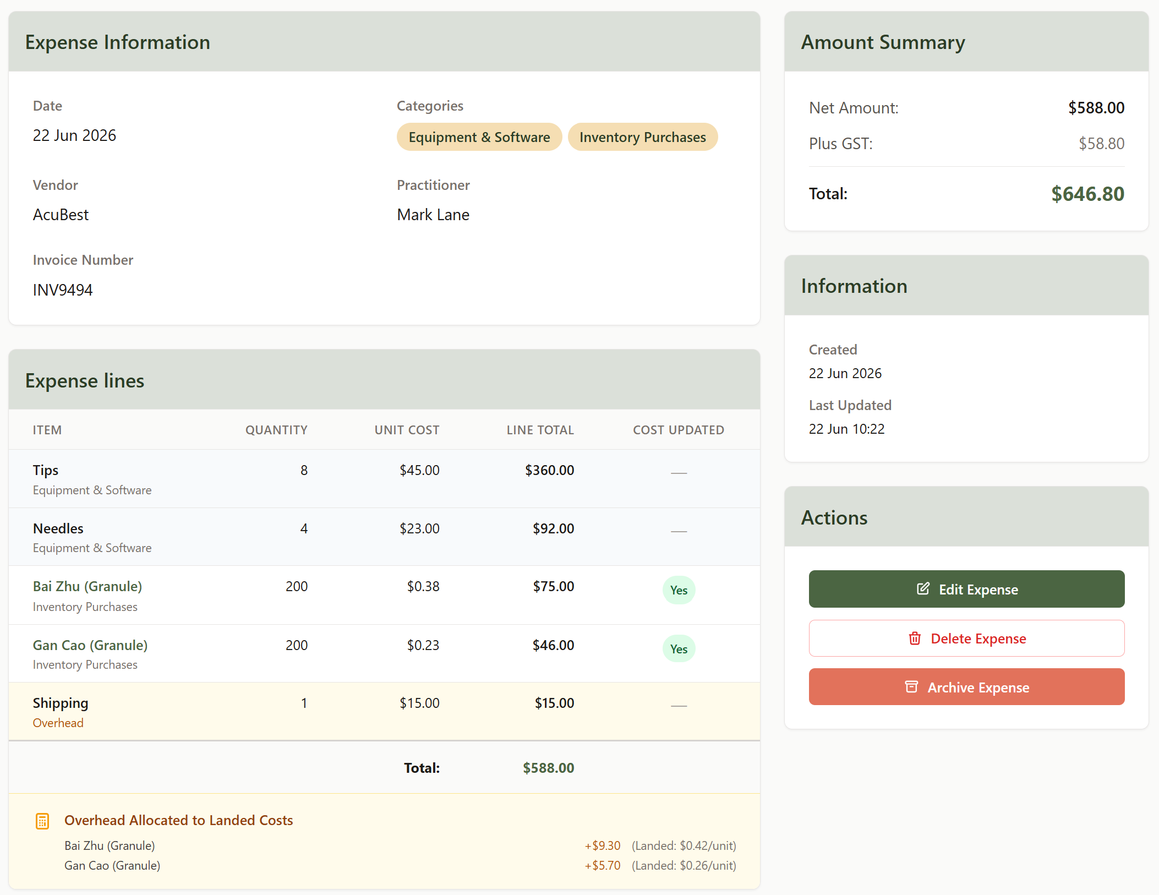The height and width of the screenshot is (895, 1159).
Task: Click the COST UPDATED column header
Action: point(678,430)
